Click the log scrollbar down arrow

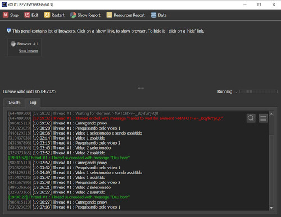coord(271,208)
